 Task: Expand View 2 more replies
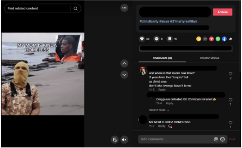point(159,110)
